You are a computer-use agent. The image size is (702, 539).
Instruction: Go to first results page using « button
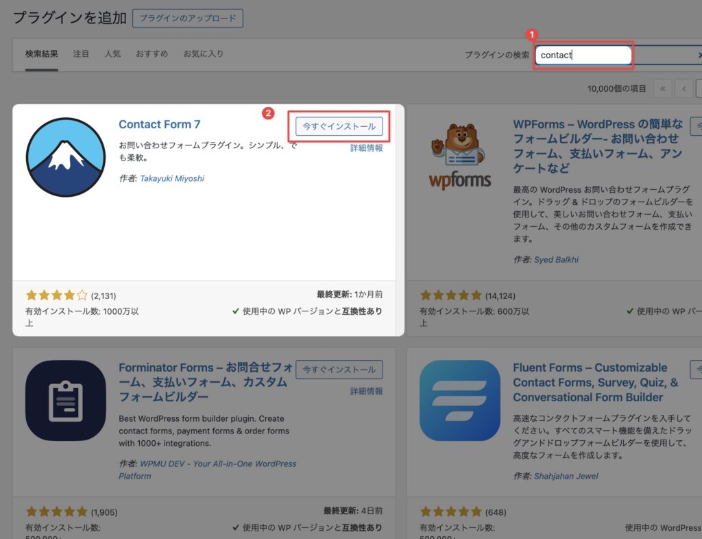pyautogui.click(x=663, y=88)
